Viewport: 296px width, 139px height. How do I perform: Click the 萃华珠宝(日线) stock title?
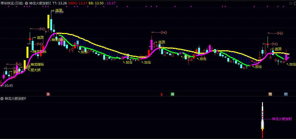(12, 3)
